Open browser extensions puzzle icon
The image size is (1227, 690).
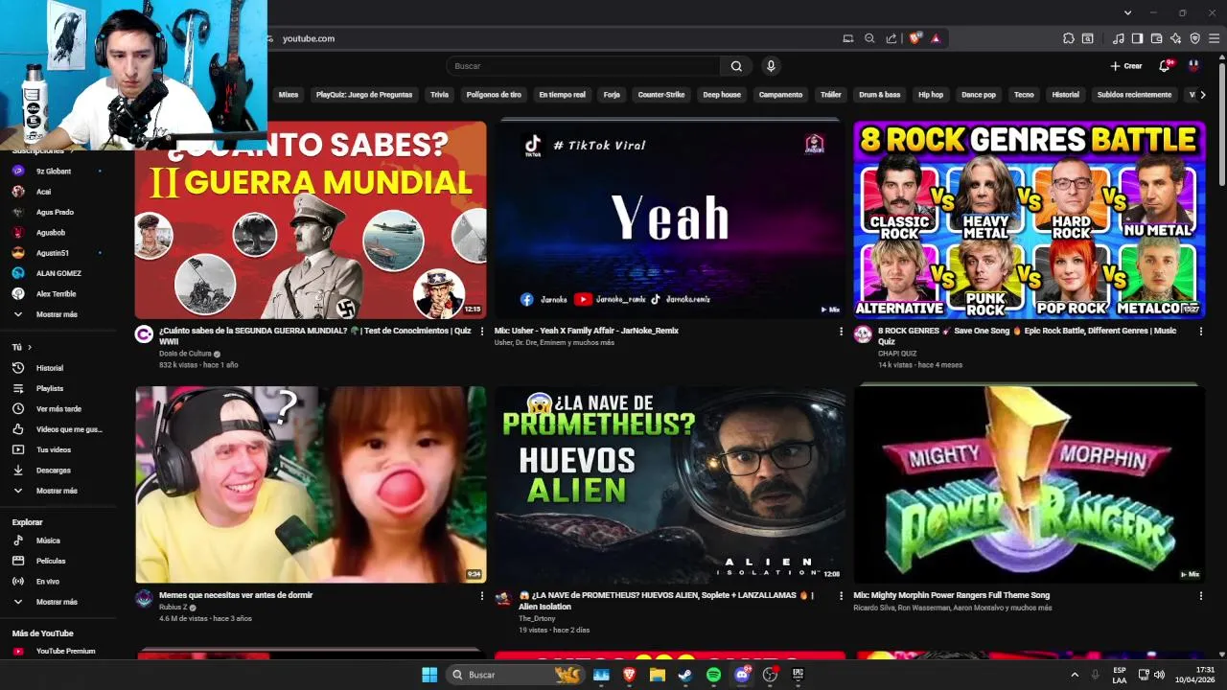pos(1069,38)
